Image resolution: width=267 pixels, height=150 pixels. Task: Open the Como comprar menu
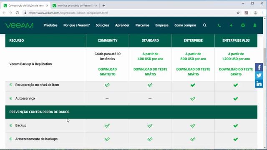(185, 25)
